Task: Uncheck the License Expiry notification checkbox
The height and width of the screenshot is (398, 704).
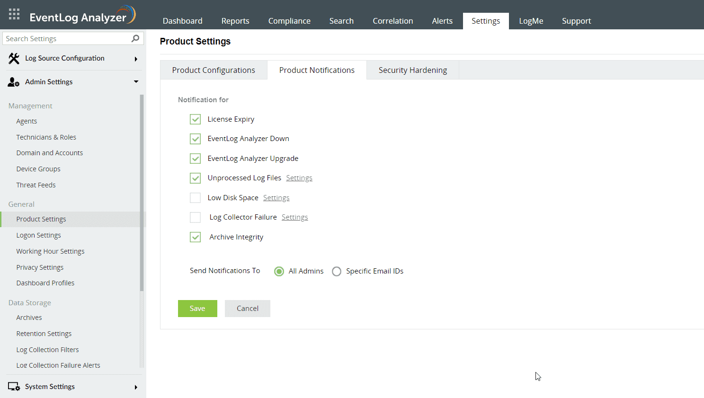Action: pyautogui.click(x=195, y=119)
